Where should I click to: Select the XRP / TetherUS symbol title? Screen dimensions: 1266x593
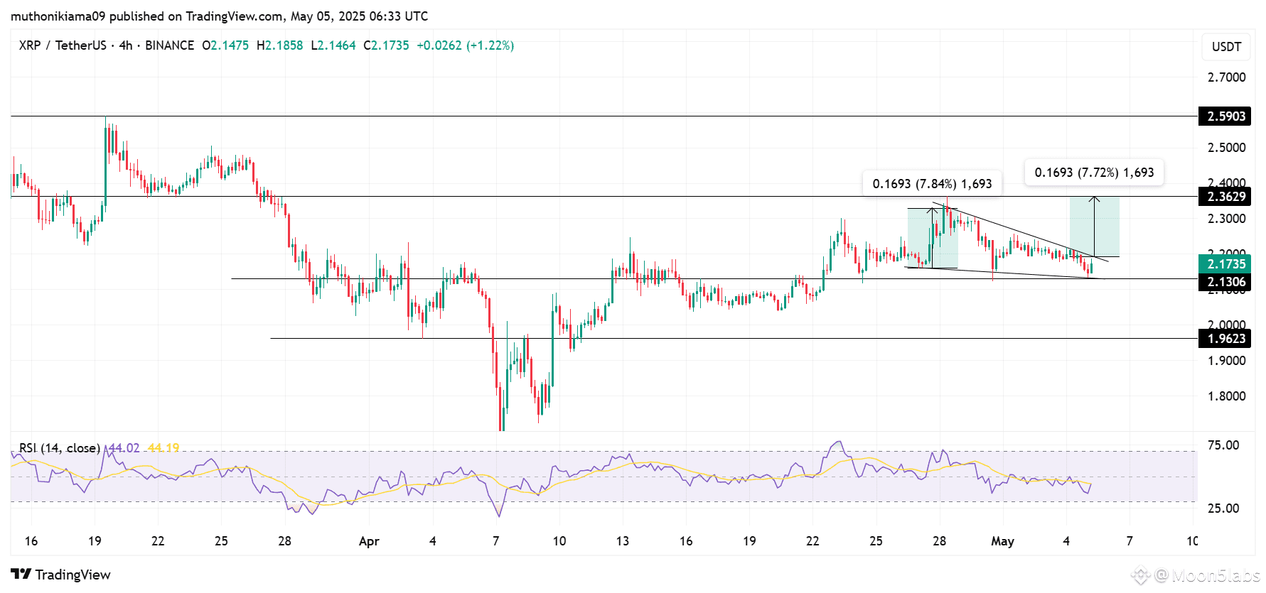(x=63, y=45)
